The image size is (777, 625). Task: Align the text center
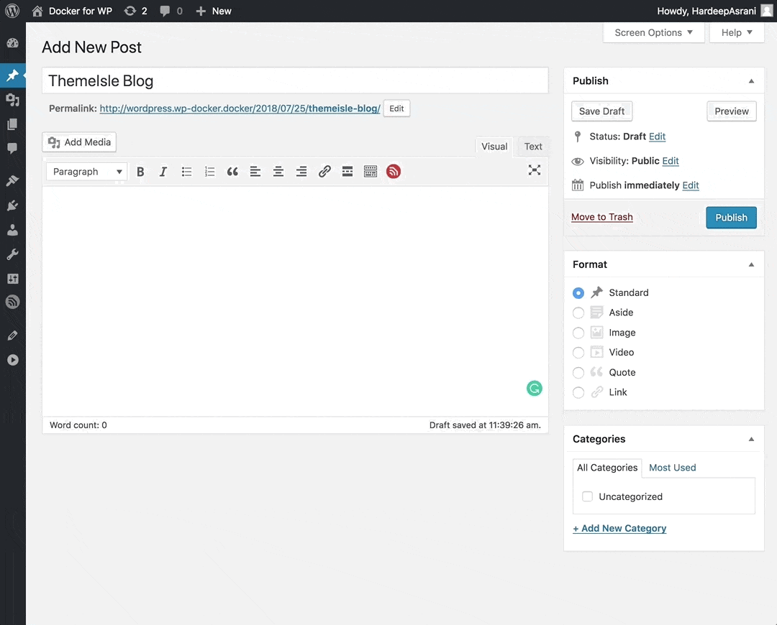click(x=278, y=171)
